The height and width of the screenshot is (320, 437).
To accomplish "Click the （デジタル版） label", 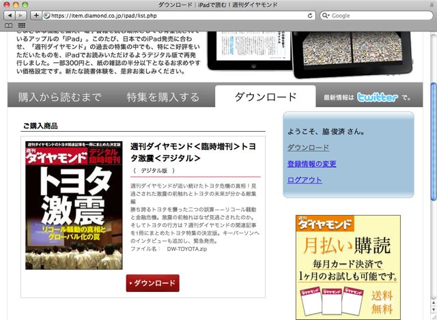I will point(154,171).
